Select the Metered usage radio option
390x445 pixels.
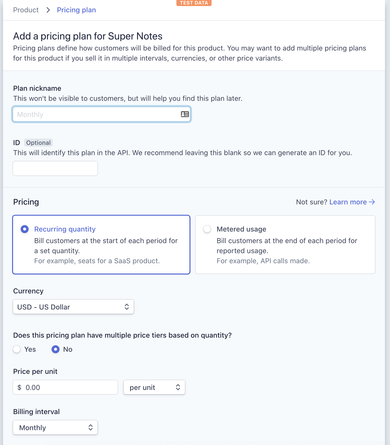click(207, 229)
